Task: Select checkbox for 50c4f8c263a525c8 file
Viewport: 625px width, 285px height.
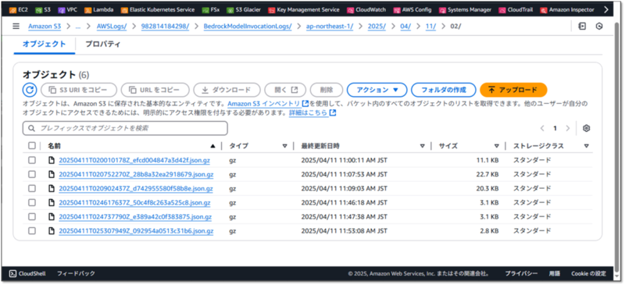Action: coord(32,202)
